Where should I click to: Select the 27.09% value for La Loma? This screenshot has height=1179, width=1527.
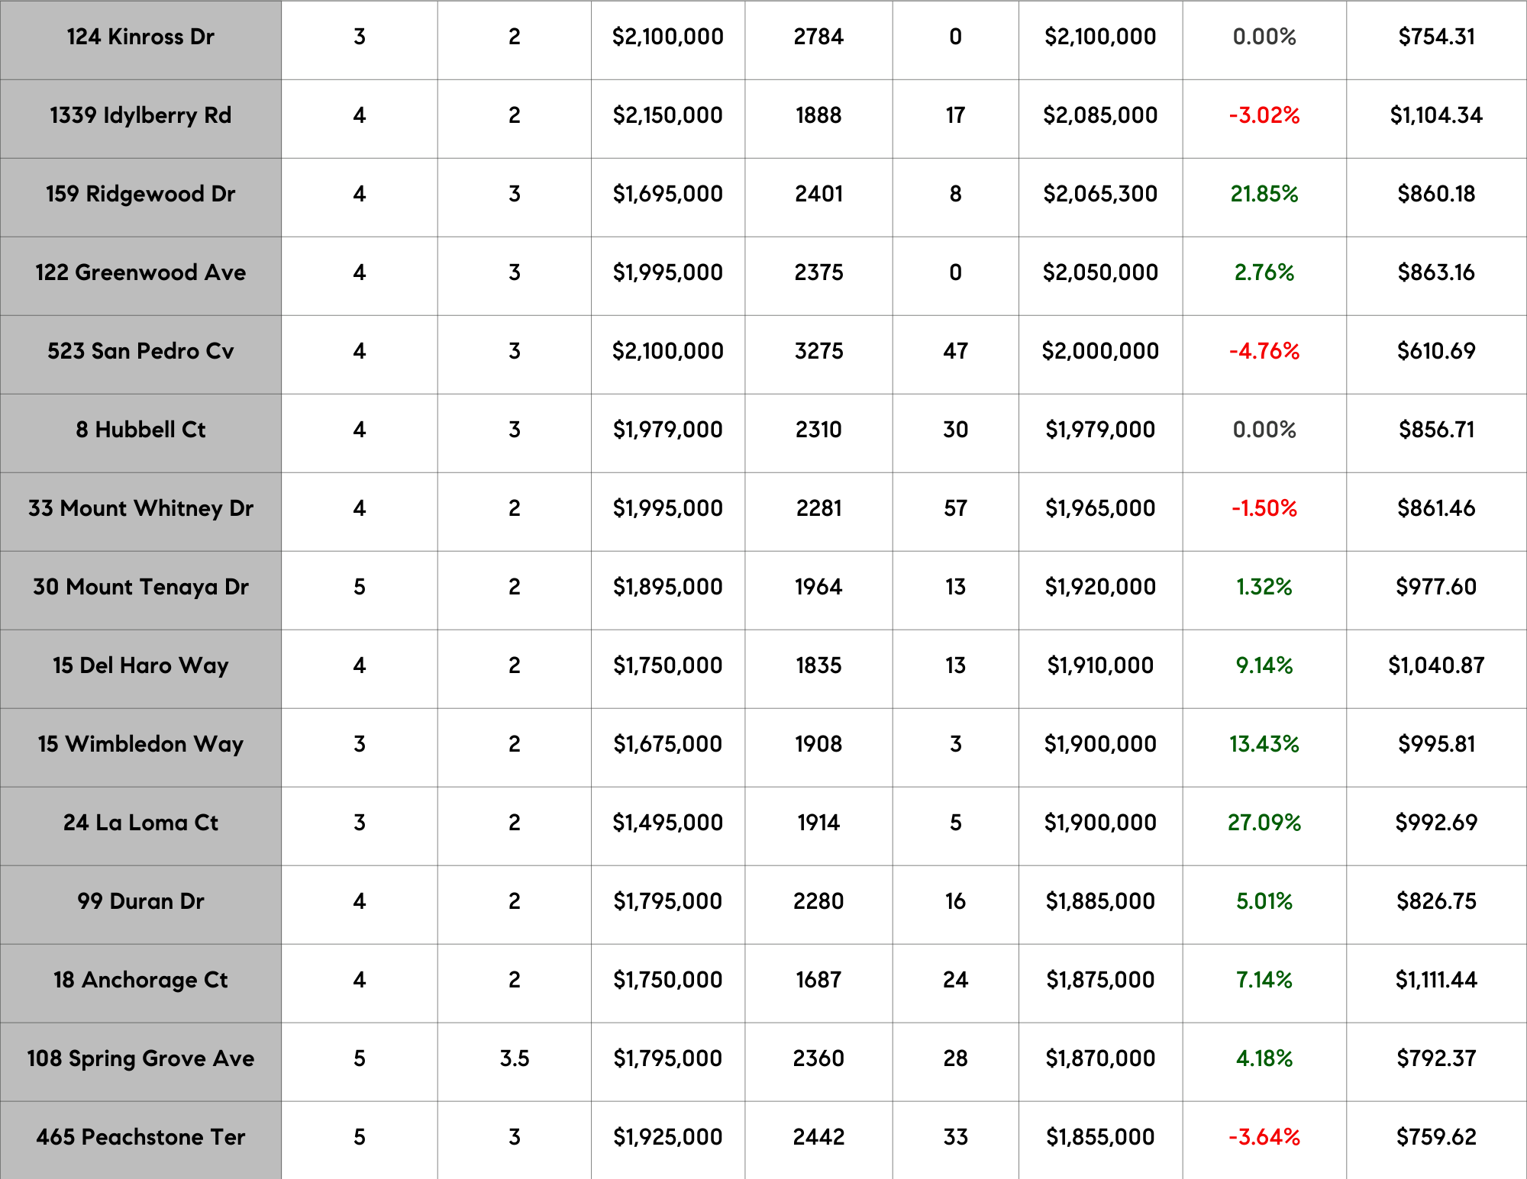(1264, 823)
